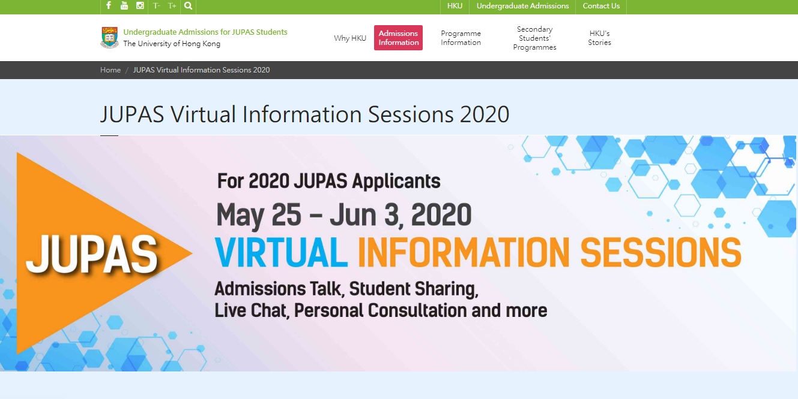Screen dimensions: 798x399
Task: Click the Virtual Information Sessions banner image
Action: click(399, 253)
